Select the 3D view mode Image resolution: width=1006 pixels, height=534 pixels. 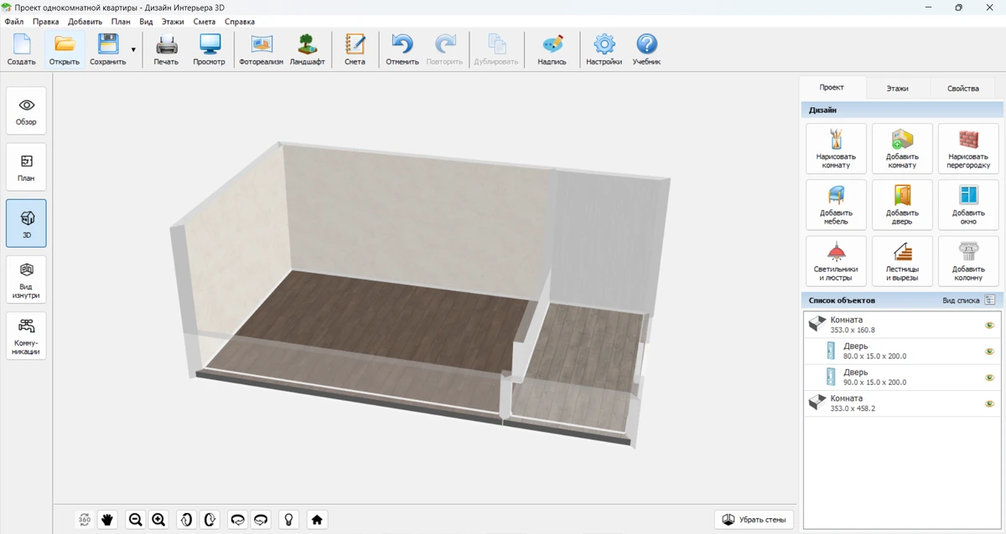tap(26, 223)
